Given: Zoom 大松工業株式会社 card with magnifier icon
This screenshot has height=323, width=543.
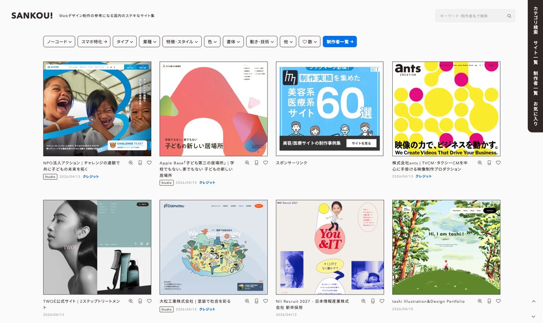Looking at the screenshot, I should pyautogui.click(x=247, y=301).
